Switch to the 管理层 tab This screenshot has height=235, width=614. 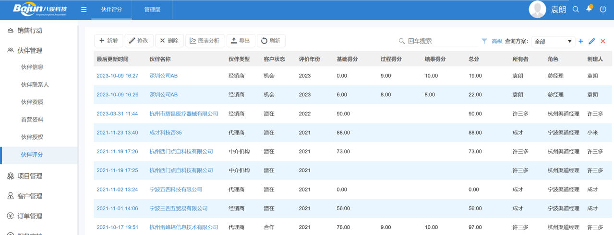pyautogui.click(x=152, y=10)
